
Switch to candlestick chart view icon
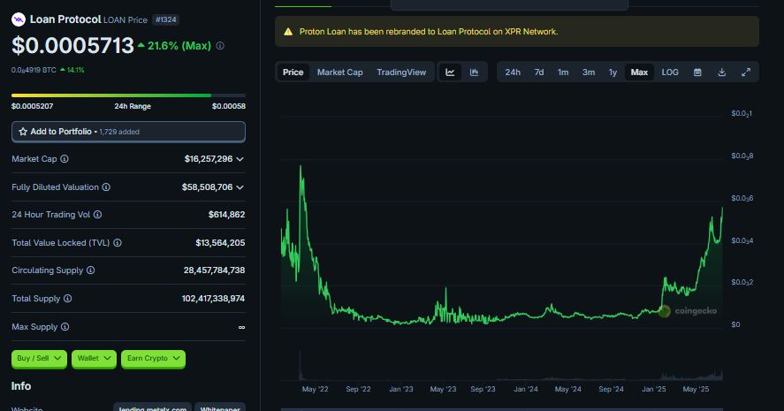click(x=474, y=72)
